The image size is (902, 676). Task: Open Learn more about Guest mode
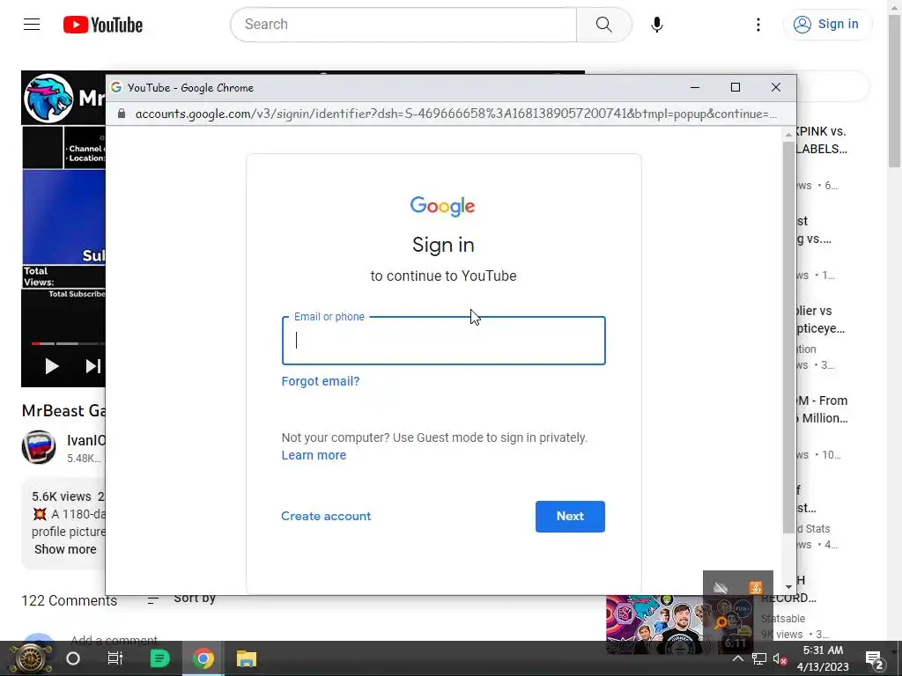[x=314, y=455]
